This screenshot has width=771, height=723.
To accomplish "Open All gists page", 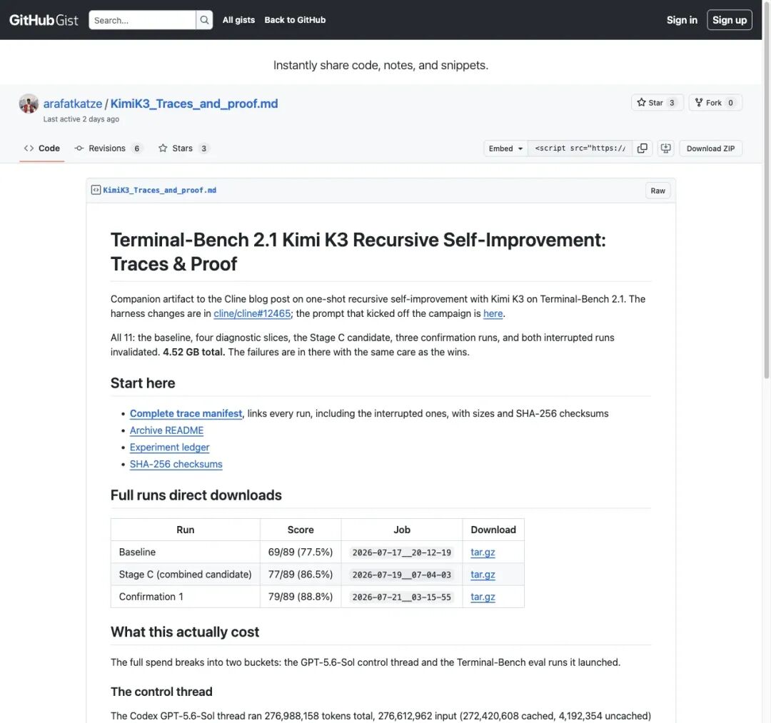I will (x=238, y=20).
